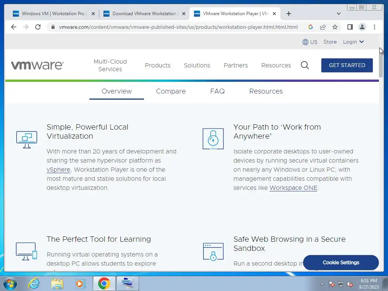Show hidden tray icons arrow
The image size is (388, 291).
pyautogui.click(x=322, y=284)
